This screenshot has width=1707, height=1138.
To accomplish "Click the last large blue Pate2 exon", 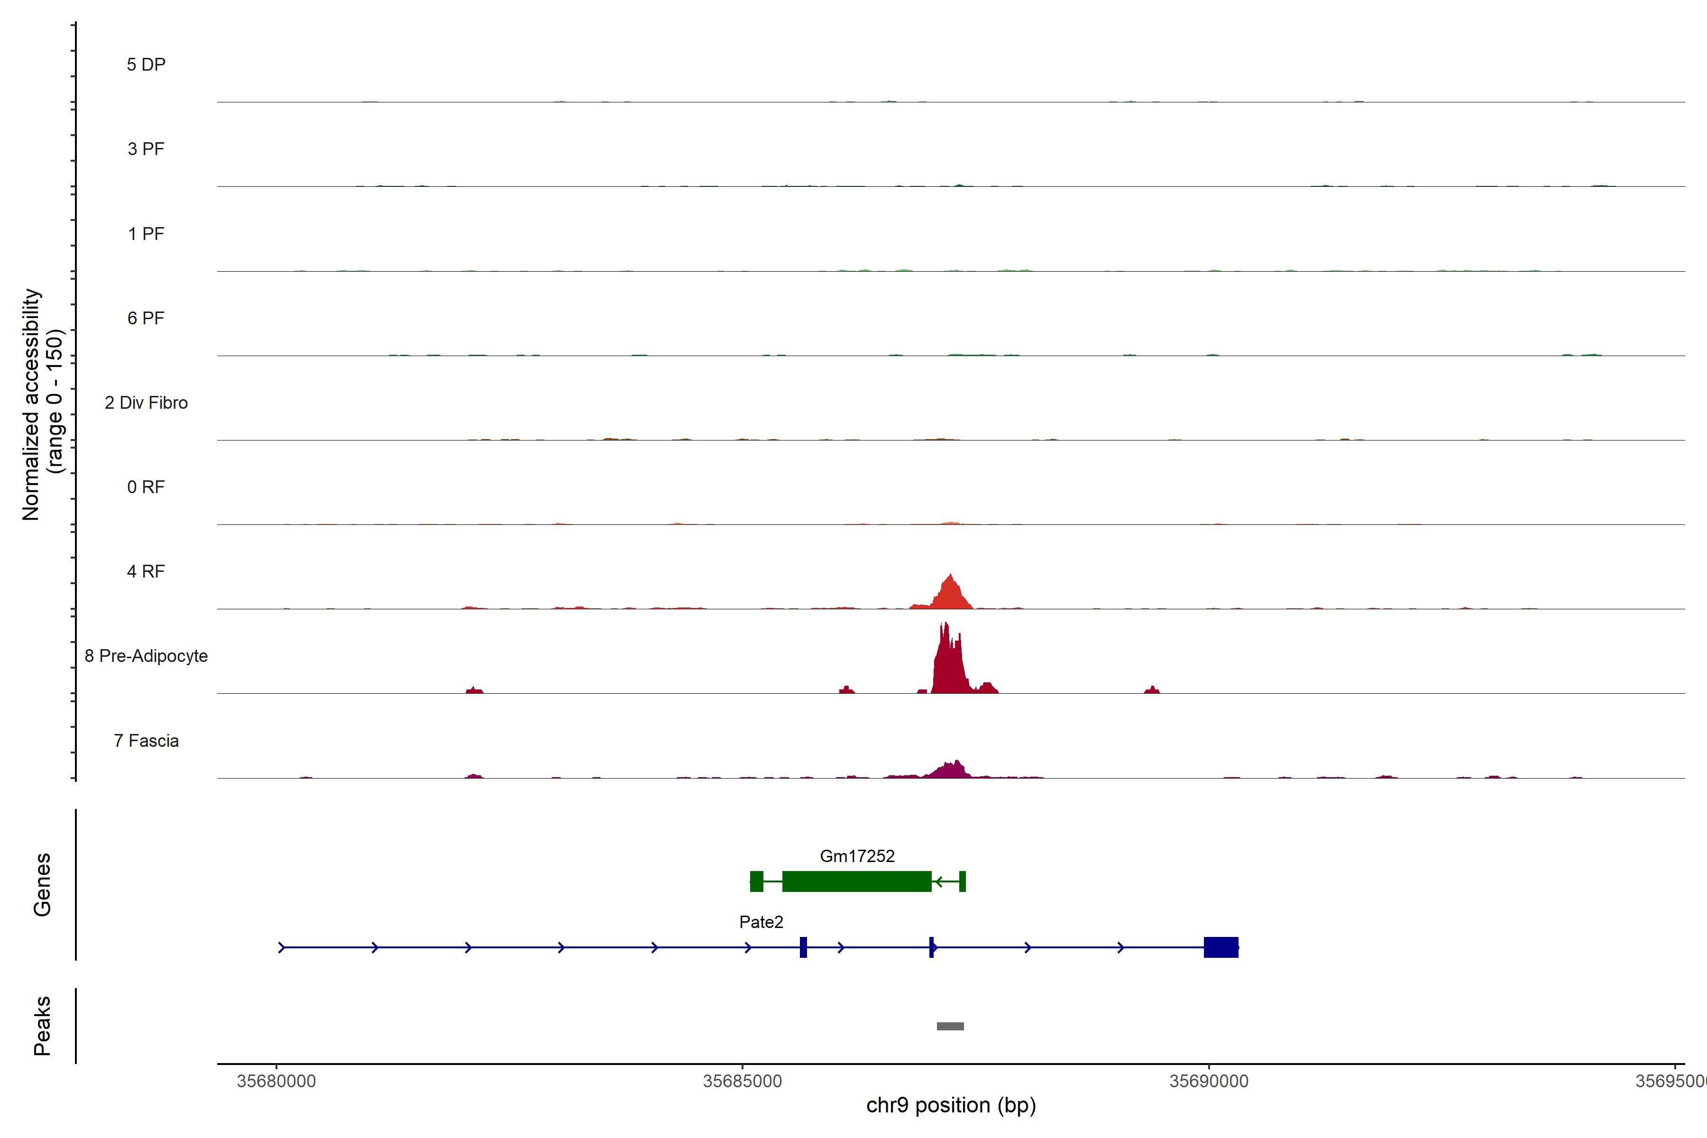I will point(1221,947).
